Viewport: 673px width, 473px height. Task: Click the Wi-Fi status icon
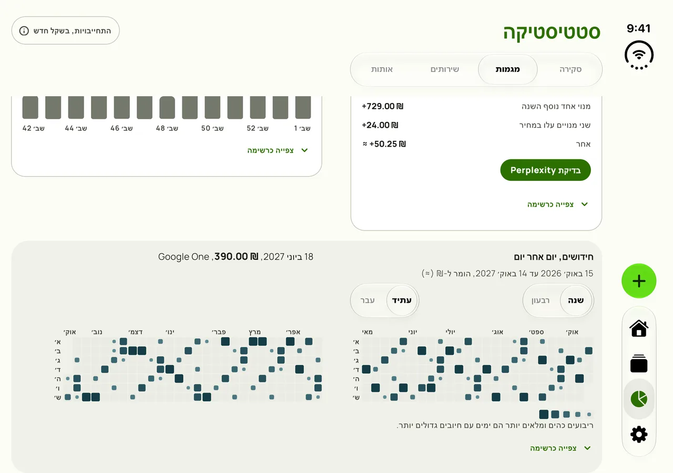639,55
